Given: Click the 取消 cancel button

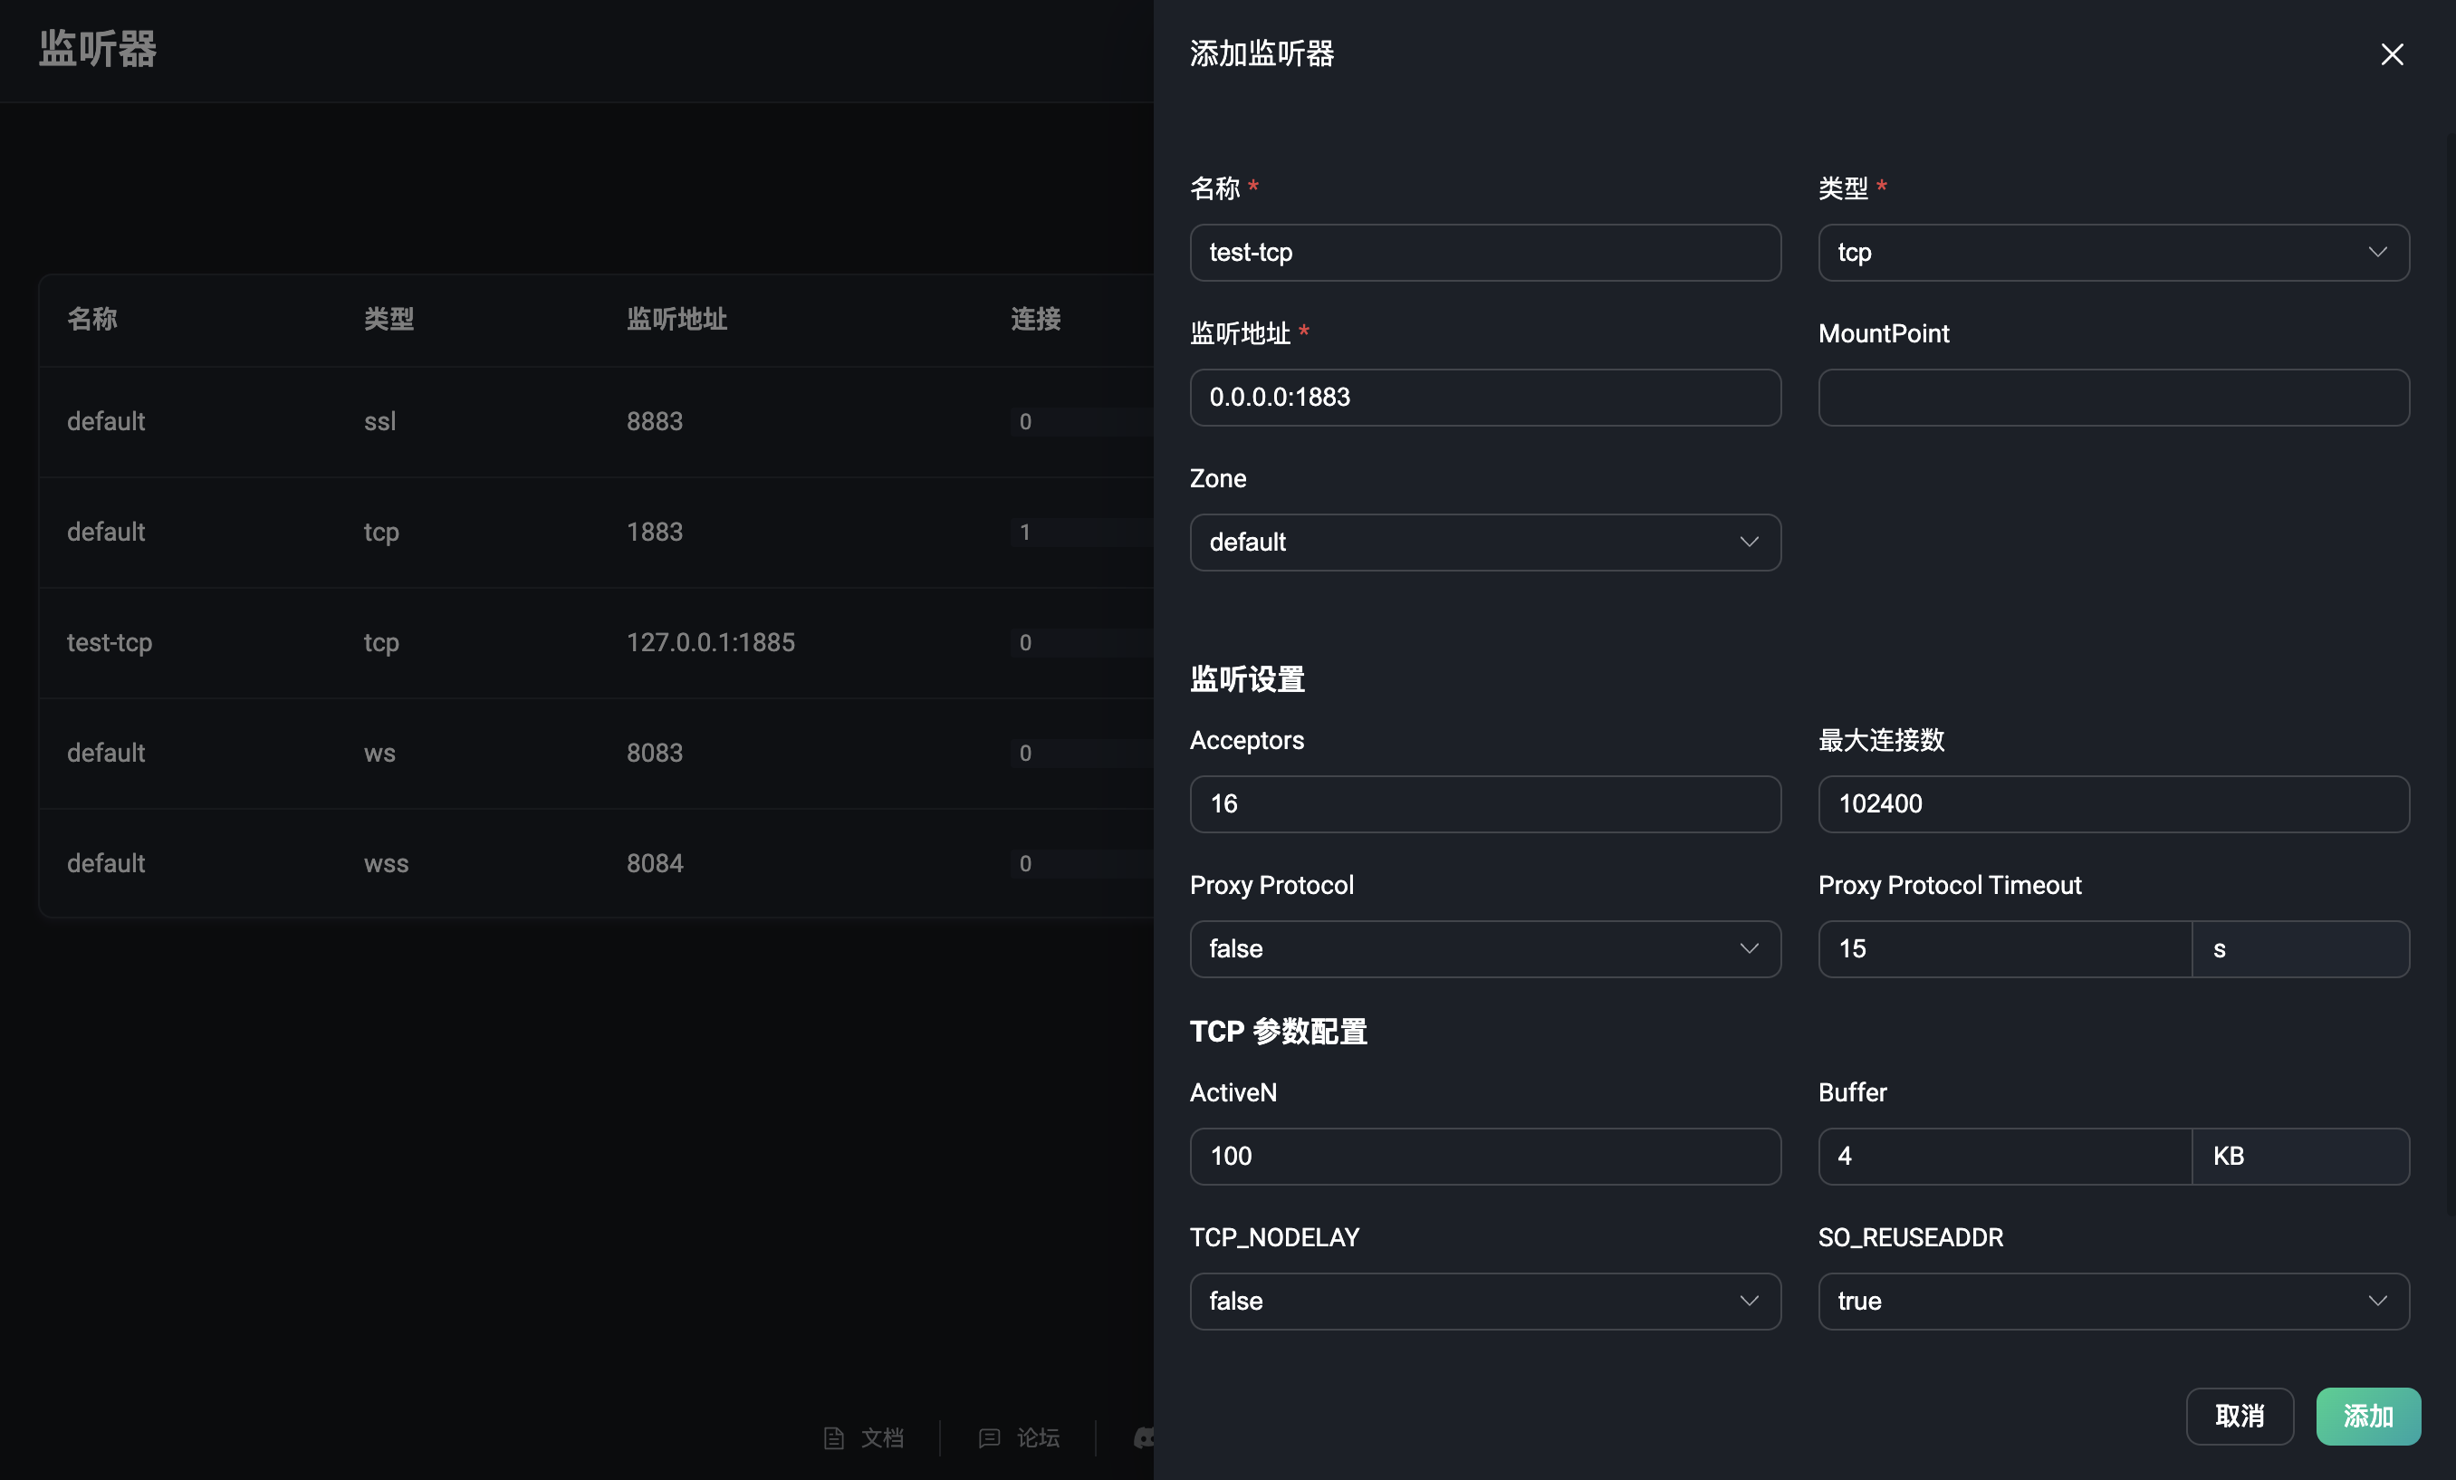Looking at the screenshot, I should click(x=2239, y=1417).
